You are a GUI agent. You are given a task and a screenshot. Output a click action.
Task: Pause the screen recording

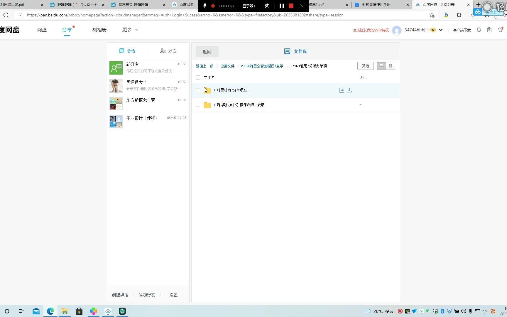(281, 6)
